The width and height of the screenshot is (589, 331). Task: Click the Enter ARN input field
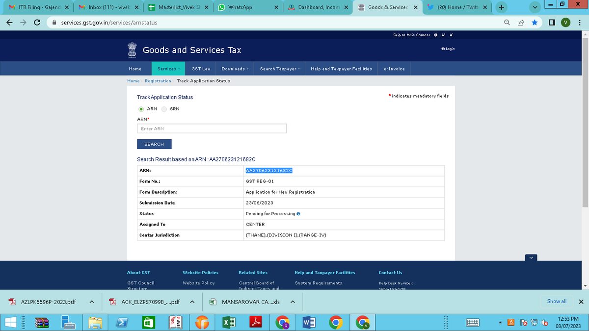[x=212, y=128]
